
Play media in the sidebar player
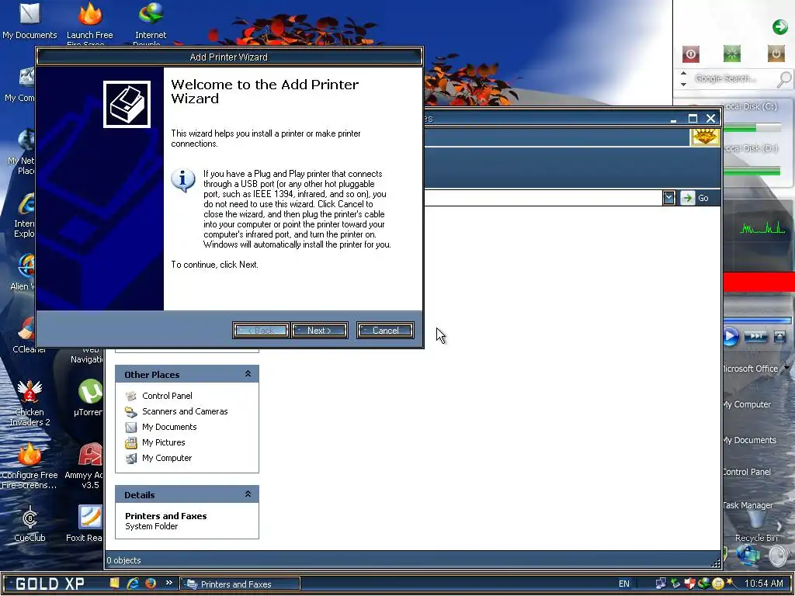coord(730,336)
